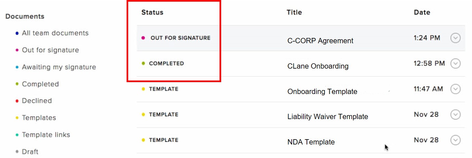Open All team documents filter
The height and width of the screenshot is (158, 472).
point(55,33)
